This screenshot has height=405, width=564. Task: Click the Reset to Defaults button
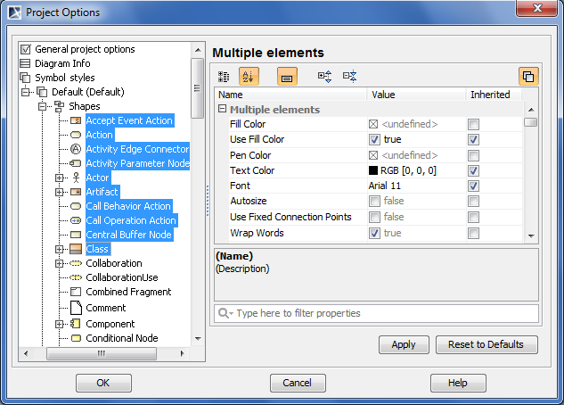(486, 344)
